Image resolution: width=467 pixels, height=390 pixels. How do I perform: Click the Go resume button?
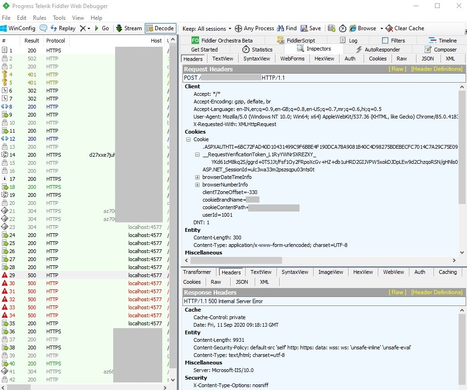pyautogui.click(x=101, y=28)
